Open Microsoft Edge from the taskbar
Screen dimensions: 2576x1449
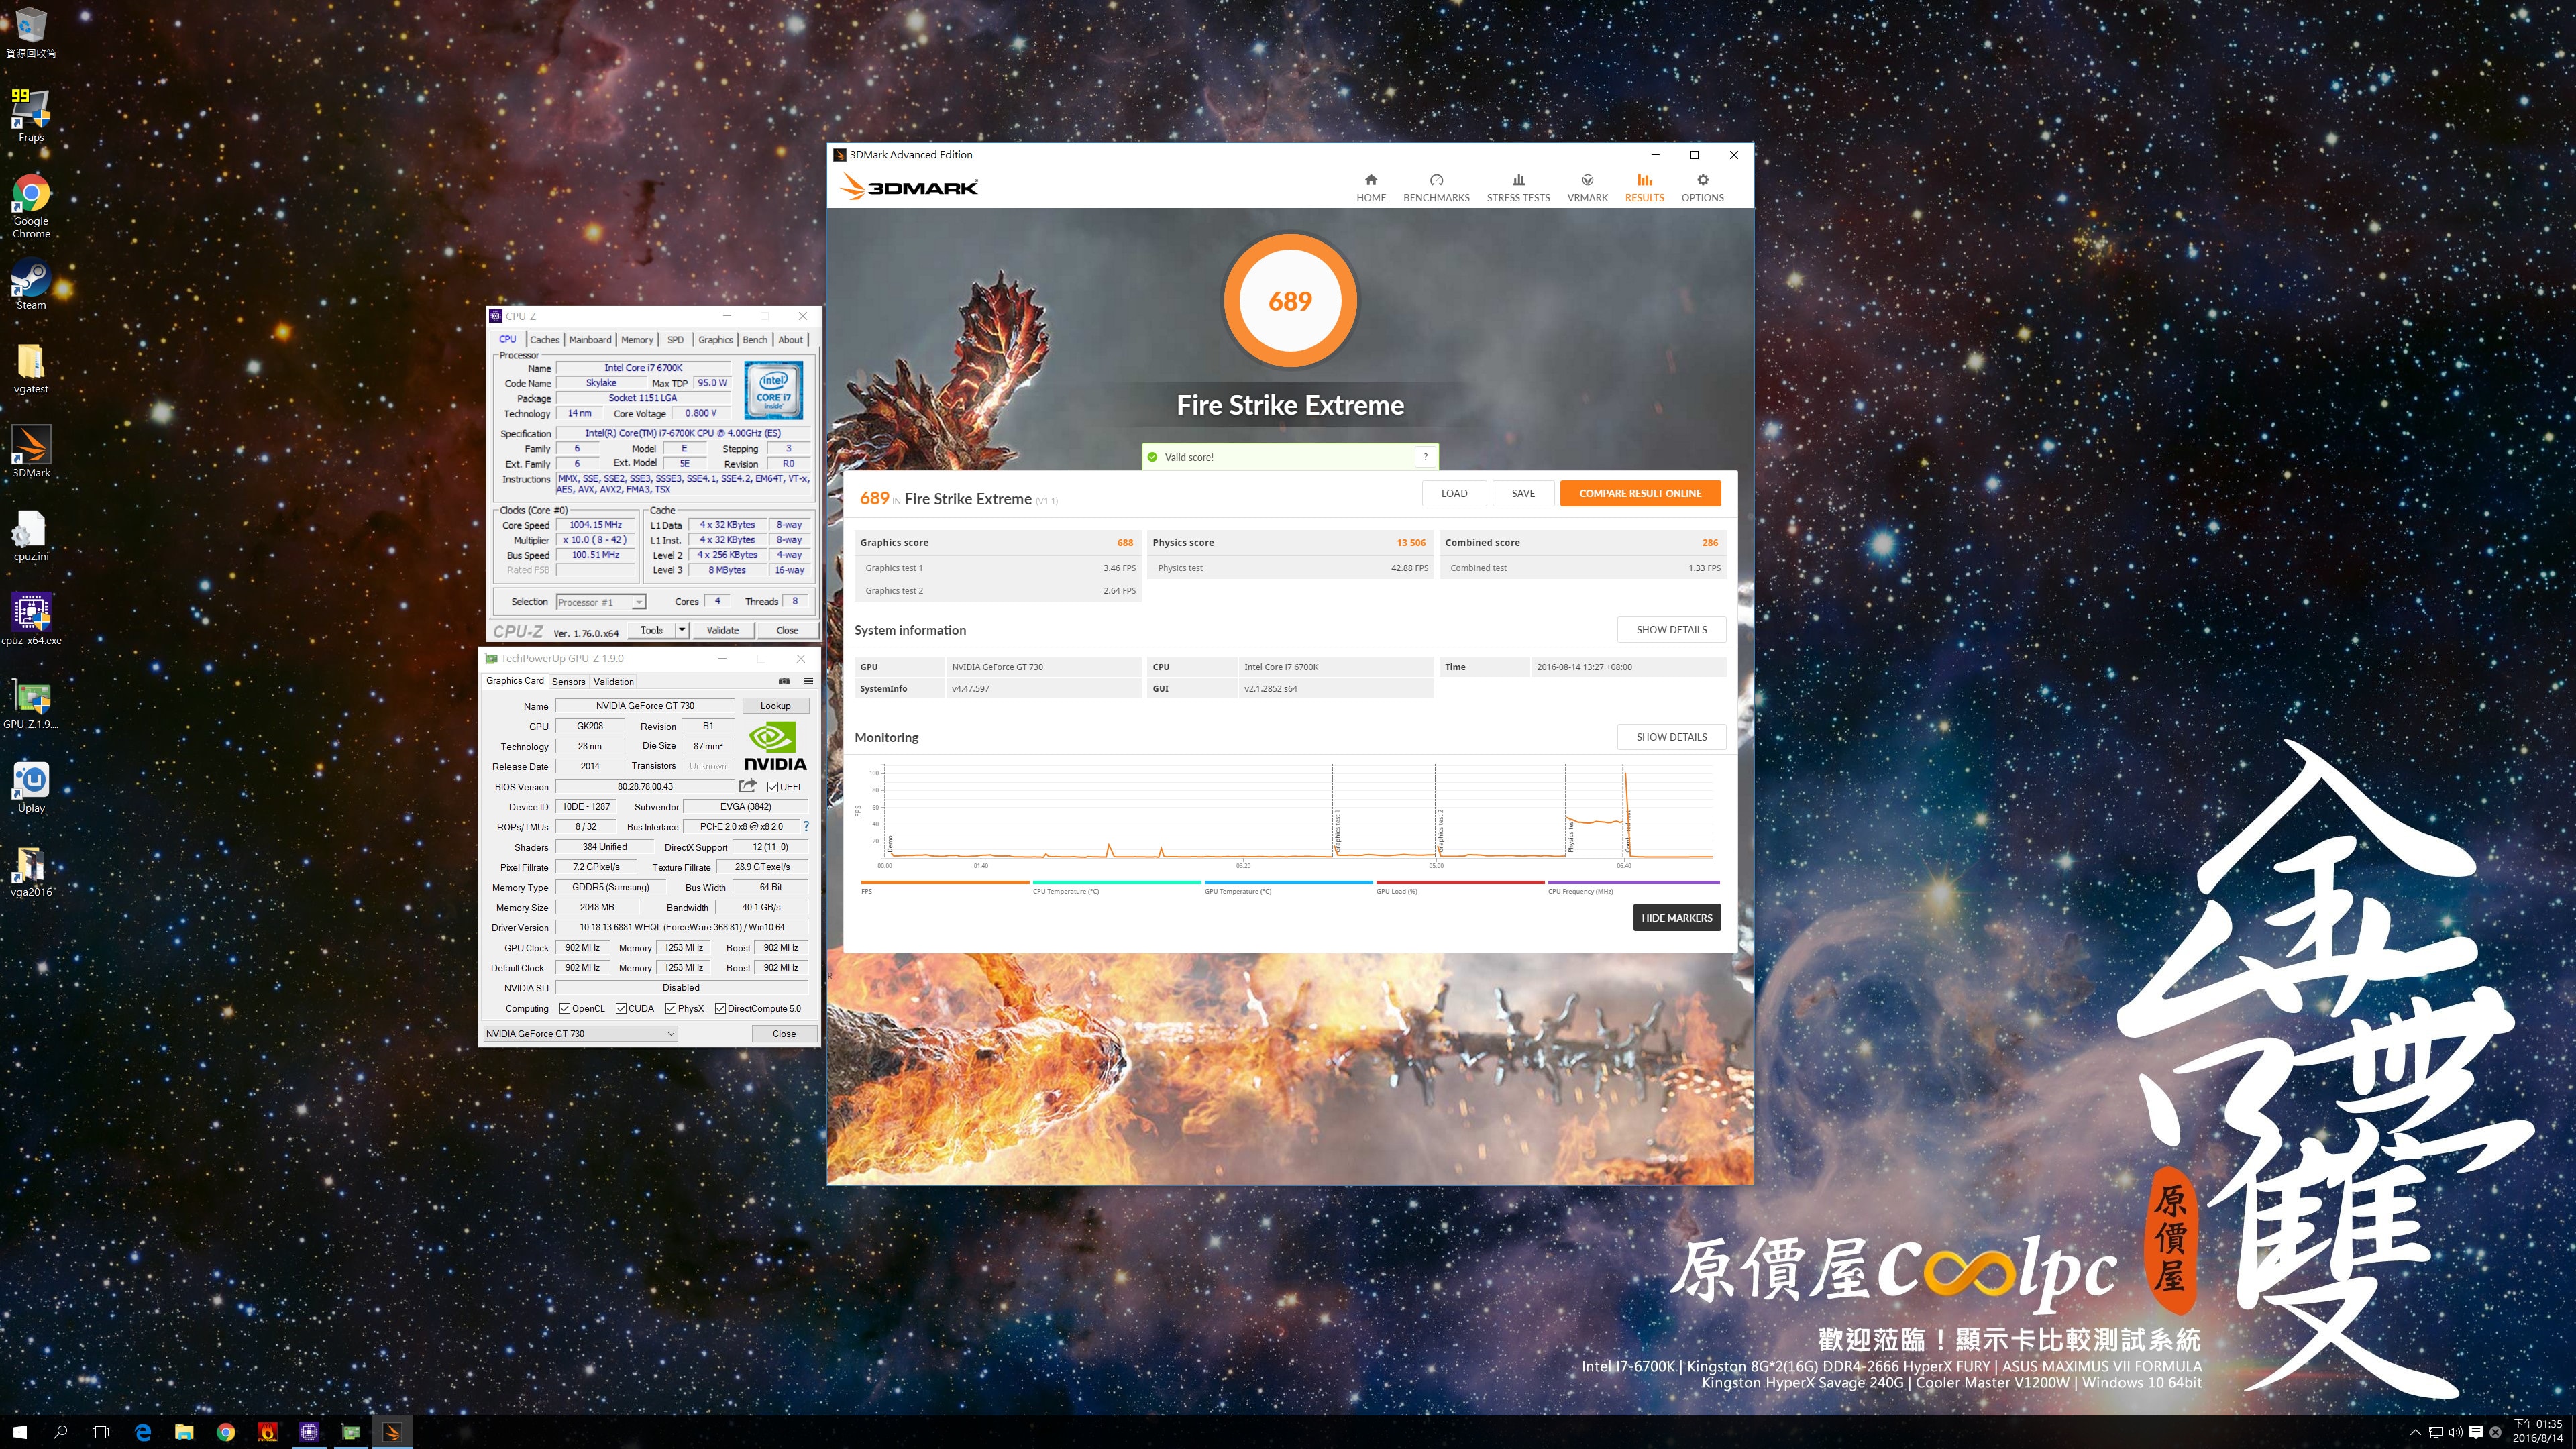click(143, 1432)
